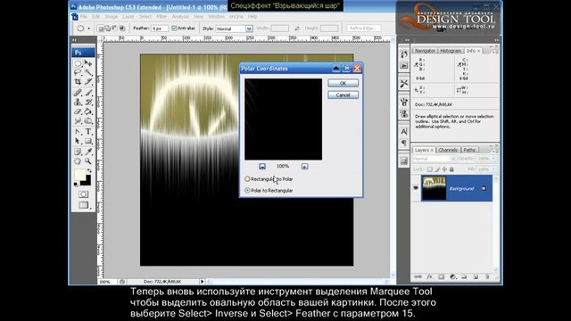
Task: Select the Clone Stamp tool
Action: (78, 102)
